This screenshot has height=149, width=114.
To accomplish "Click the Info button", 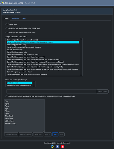I will [x=62, y=134].
